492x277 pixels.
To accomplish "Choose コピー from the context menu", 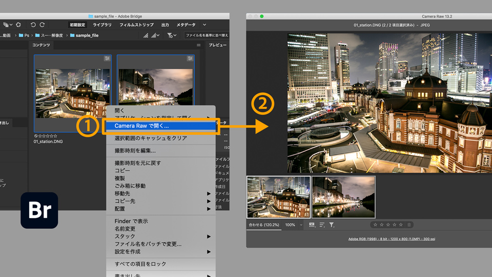I will 161,170.
